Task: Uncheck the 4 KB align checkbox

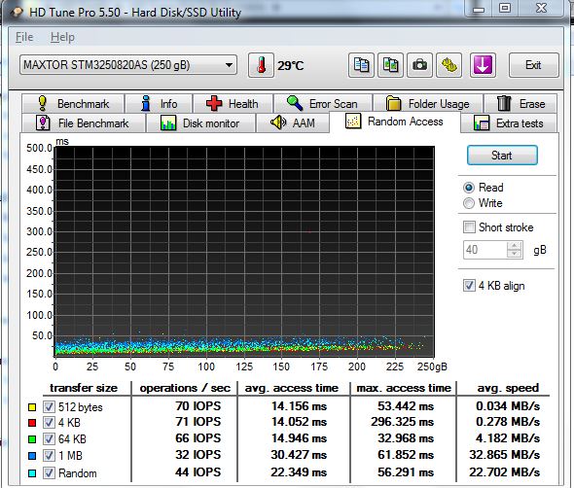Action: coord(469,286)
